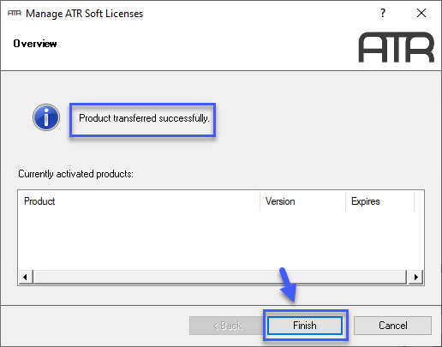Image resolution: width=442 pixels, height=347 pixels.
Task: Sort list by the Expires column header
Action: pyautogui.click(x=379, y=201)
